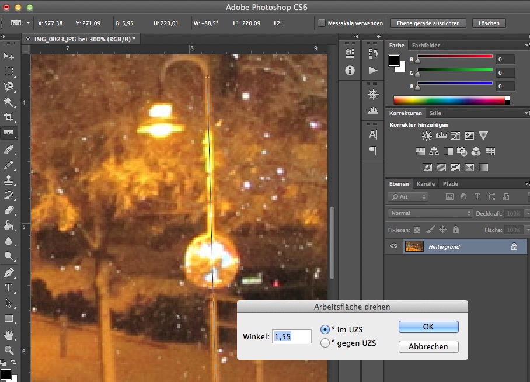Image resolution: width=530 pixels, height=382 pixels.
Task: Enable the 'Messskala verwenden' checkbox
Action: point(322,23)
